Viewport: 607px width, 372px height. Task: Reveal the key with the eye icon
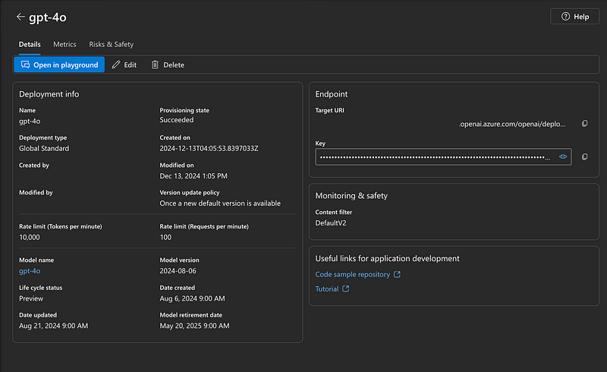[x=563, y=156]
